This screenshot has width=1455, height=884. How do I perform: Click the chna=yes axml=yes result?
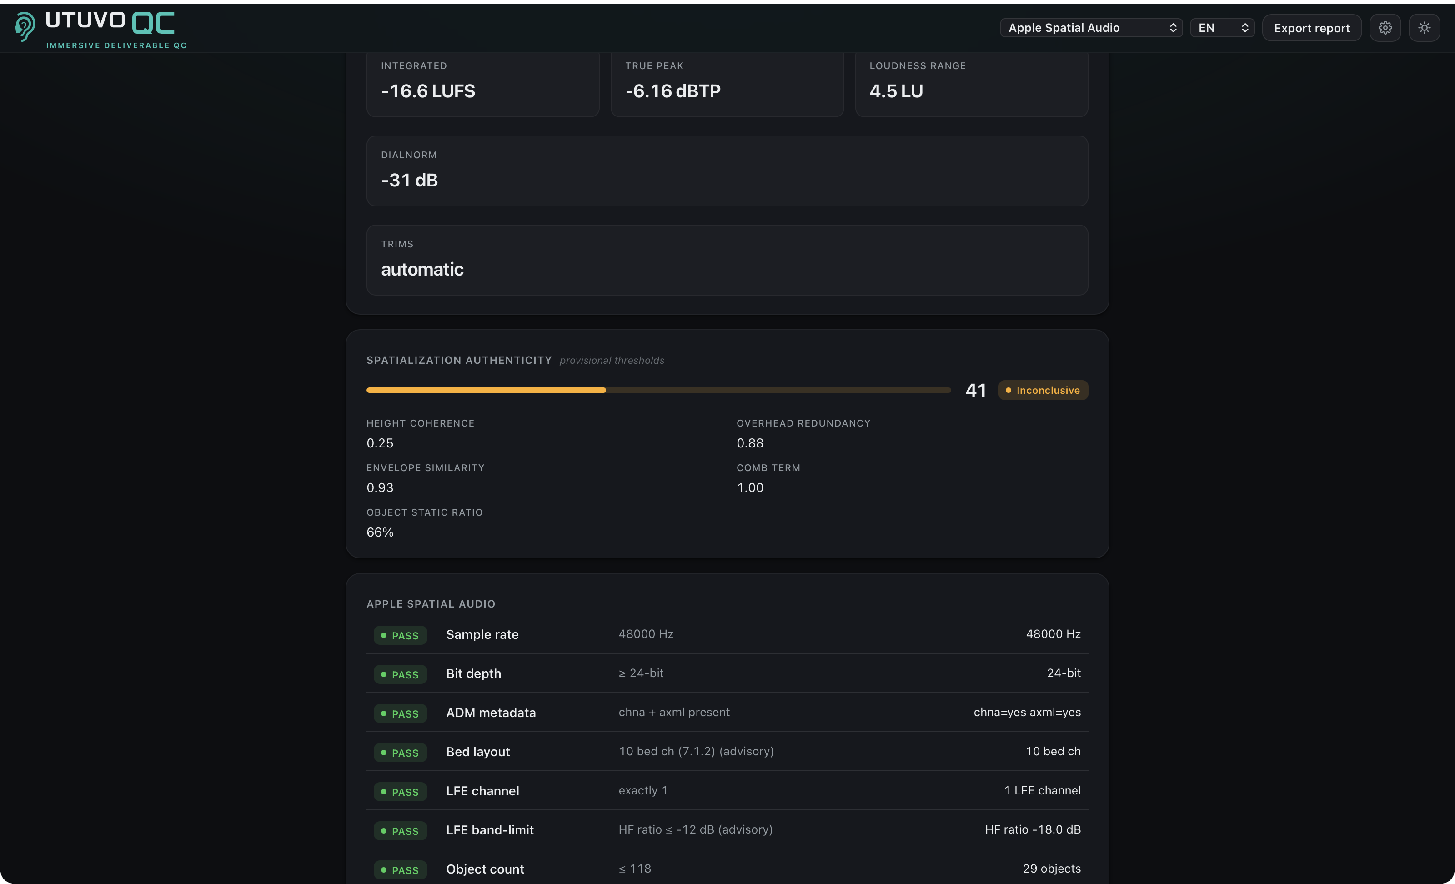click(1027, 712)
